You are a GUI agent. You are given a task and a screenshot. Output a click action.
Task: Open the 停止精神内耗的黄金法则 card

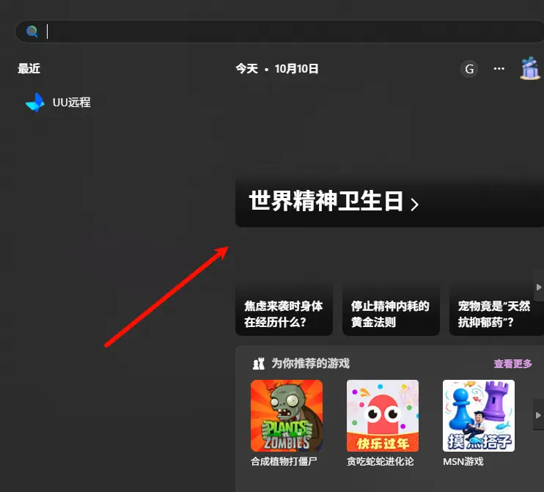click(x=390, y=314)
